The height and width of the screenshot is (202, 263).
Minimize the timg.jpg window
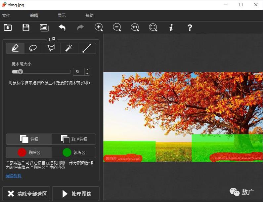226,5
